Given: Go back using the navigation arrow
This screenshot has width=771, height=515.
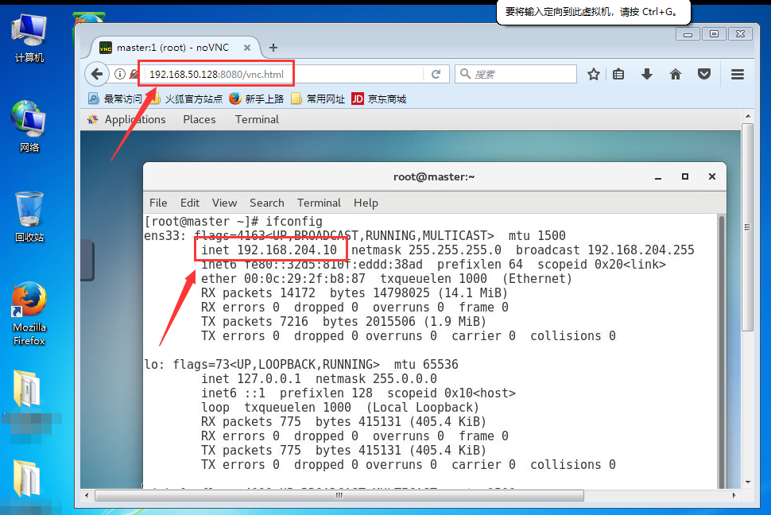Looking at the screenshot, I should click(x=95, y=73).
